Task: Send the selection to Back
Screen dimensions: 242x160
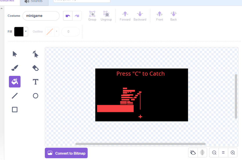Action: click(x=173, y=16)
